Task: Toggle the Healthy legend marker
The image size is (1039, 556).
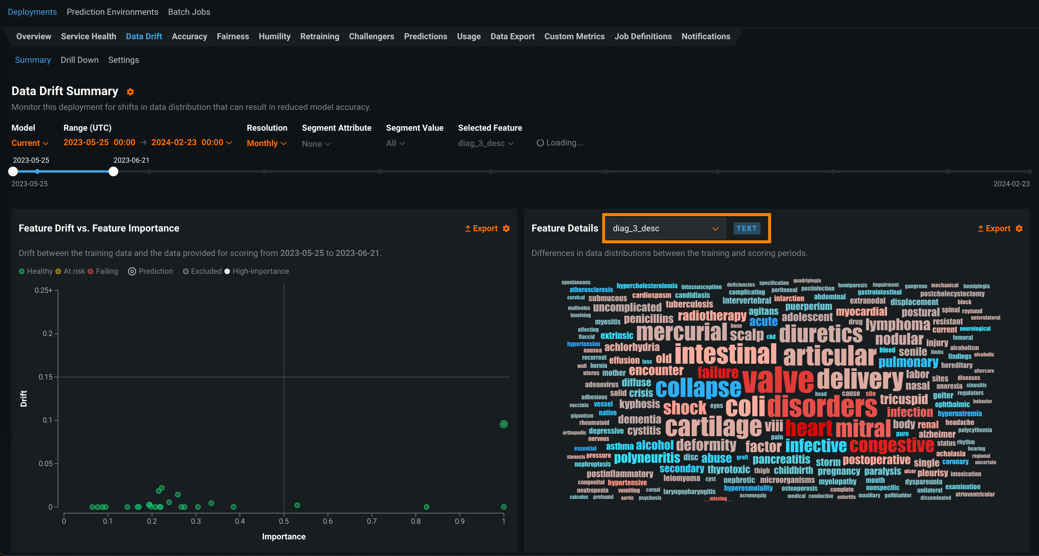Action: [22, 272]
